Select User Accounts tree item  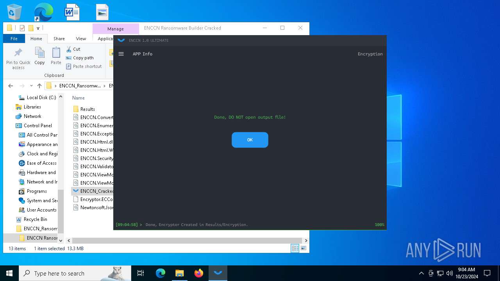[38, 210]
